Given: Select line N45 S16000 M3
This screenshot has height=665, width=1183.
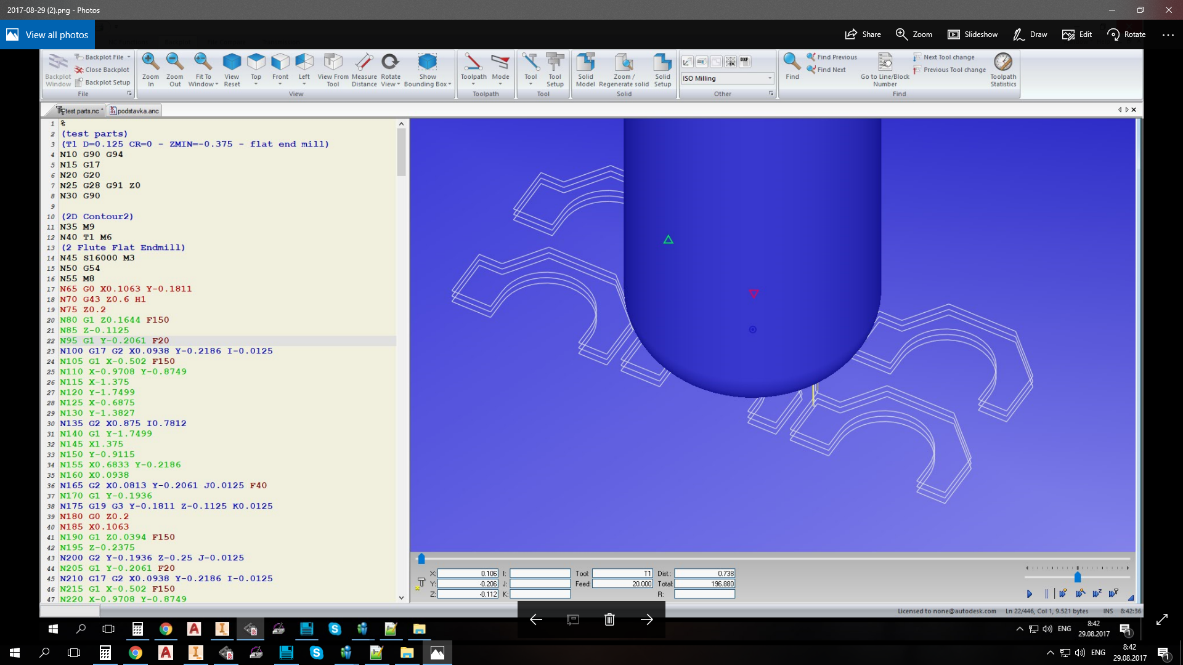Looking at the screenshot, I should pyautogui.click(x=97, y=258).
